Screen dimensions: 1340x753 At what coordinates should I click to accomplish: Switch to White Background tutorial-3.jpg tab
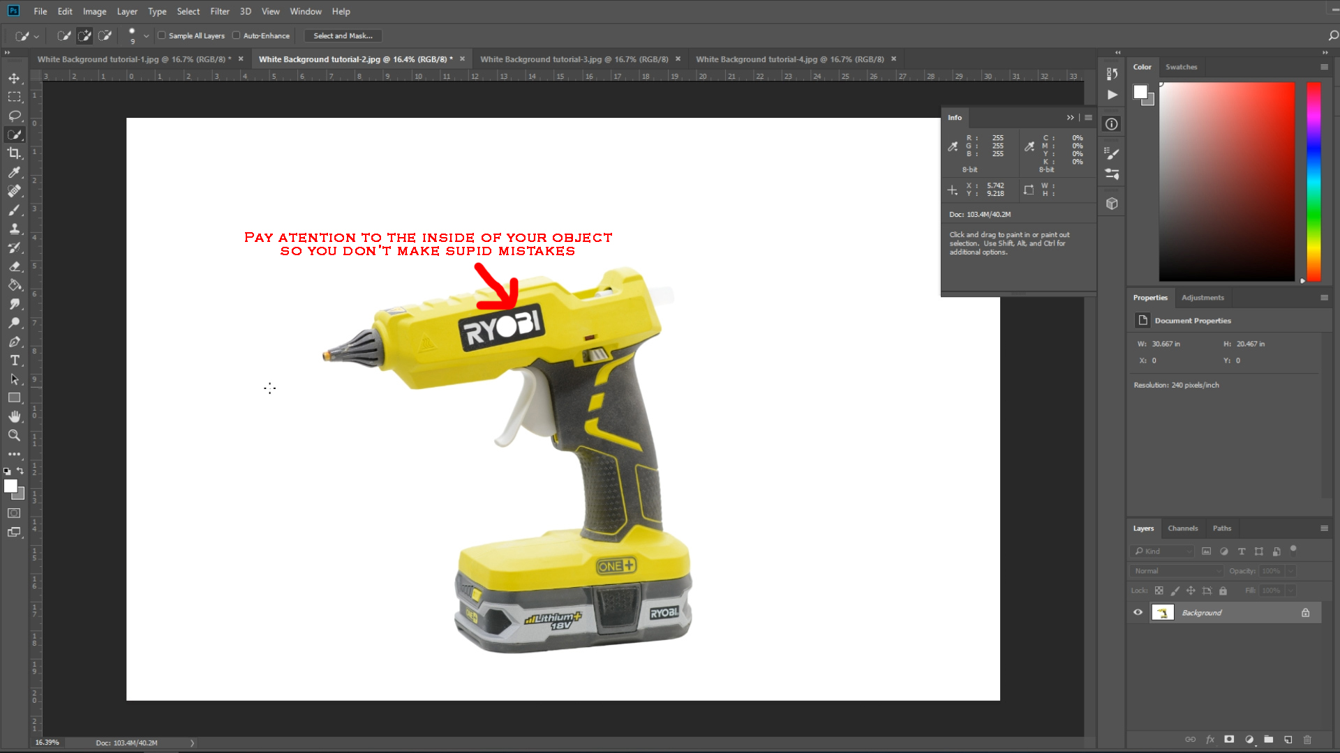pos(574,59)
